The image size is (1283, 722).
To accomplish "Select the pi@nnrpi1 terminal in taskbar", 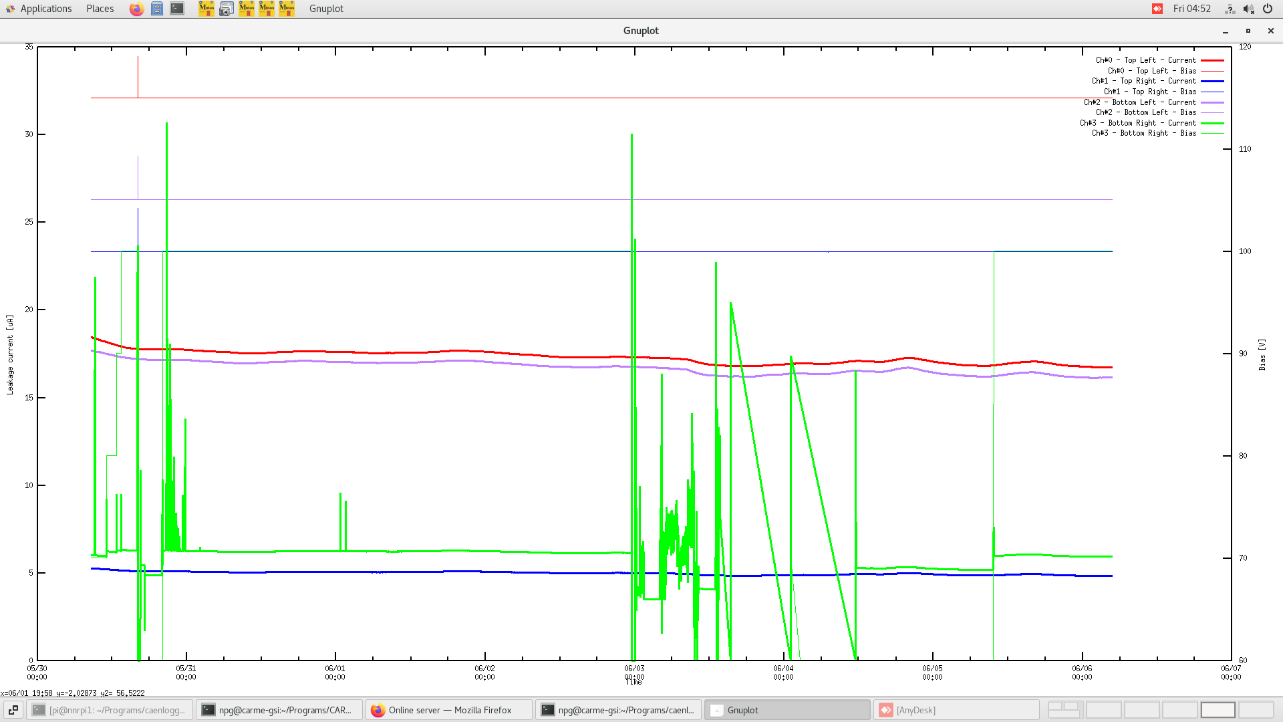I will click(x=109, y=709).
